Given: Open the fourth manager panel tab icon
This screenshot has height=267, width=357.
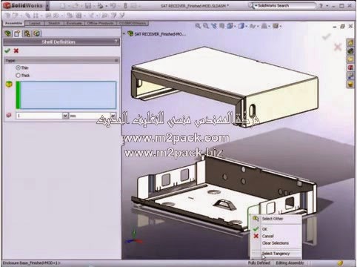Looking at the screenshot, I should coord(36,33).
